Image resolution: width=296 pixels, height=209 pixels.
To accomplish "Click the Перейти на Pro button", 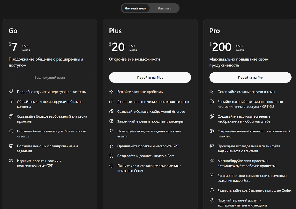I will pos(250,78).
